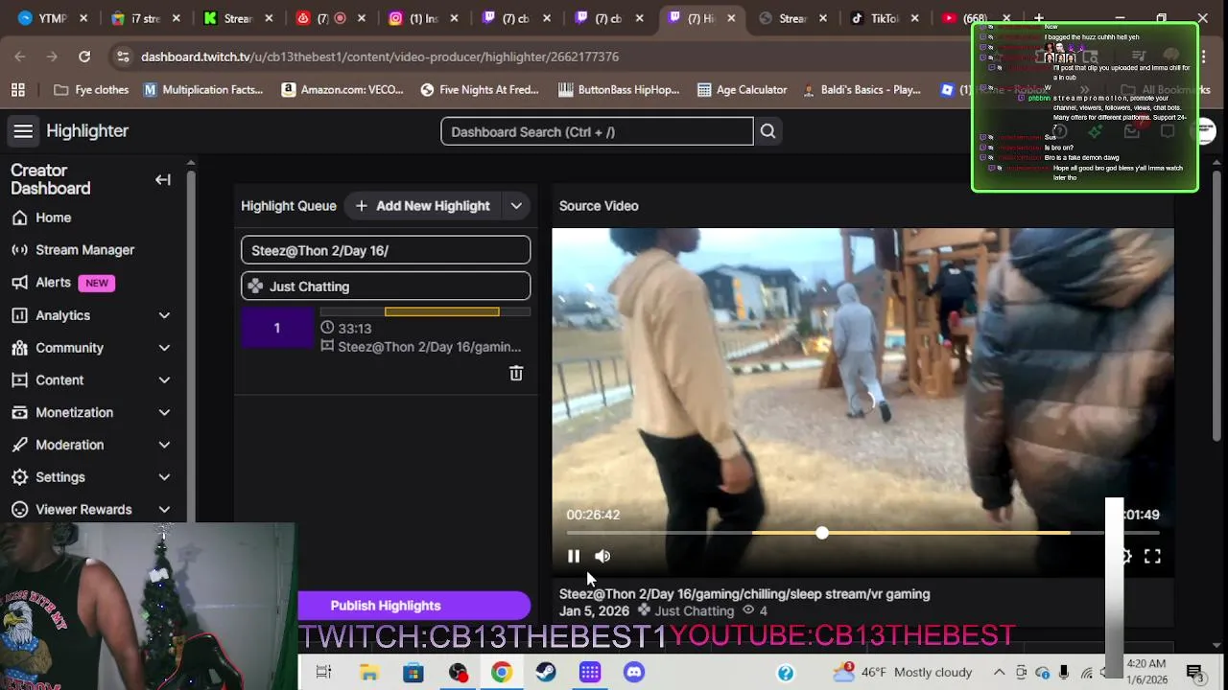The height and width of the screenshot is (690, 1228).
Task: Open the Multiplication Facts bookmark
Action: [x=203, y=90]
